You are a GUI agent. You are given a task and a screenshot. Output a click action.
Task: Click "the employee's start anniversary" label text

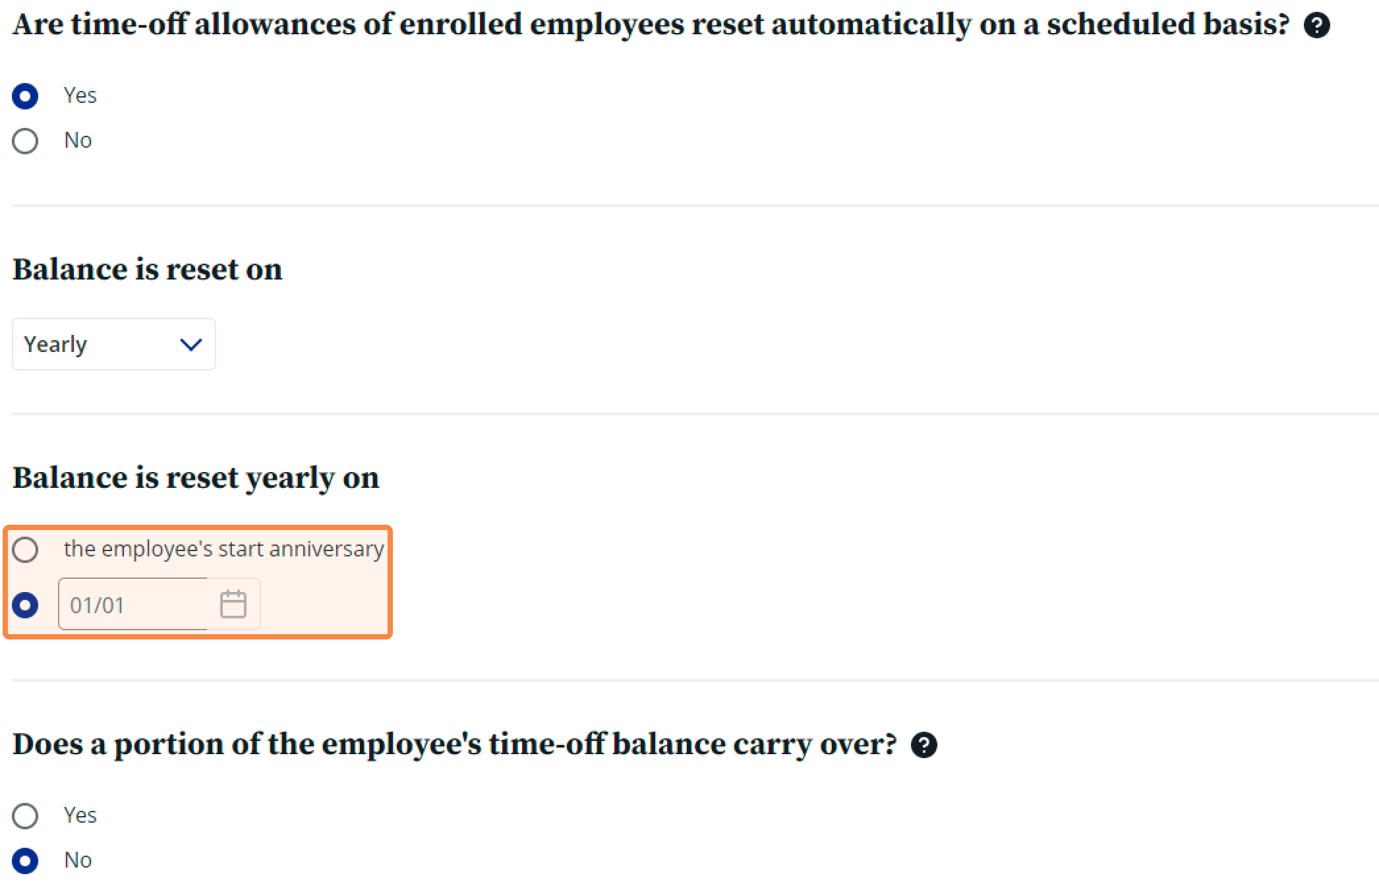click(223, 549)
